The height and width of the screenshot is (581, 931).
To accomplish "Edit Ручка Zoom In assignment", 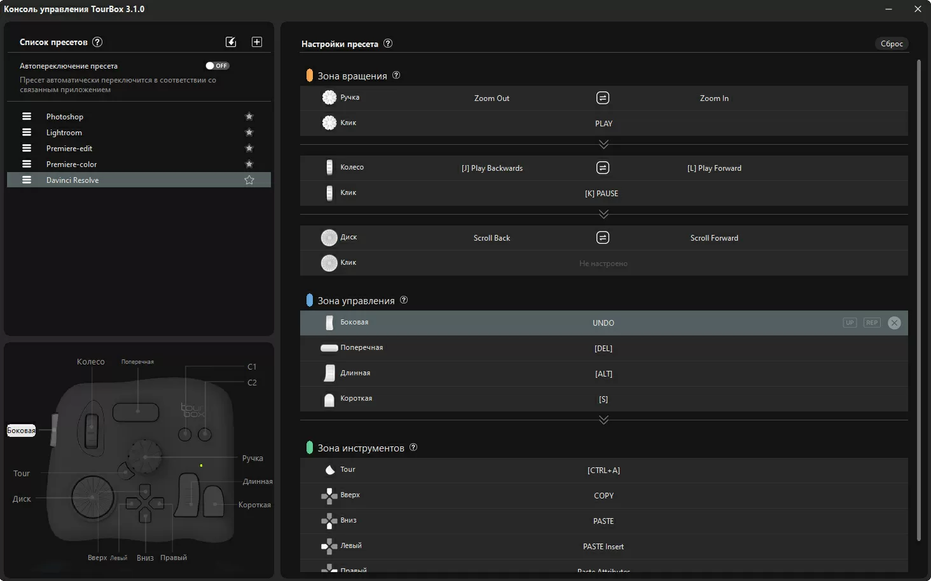I will pyautogui.click(x=714, y=98).
